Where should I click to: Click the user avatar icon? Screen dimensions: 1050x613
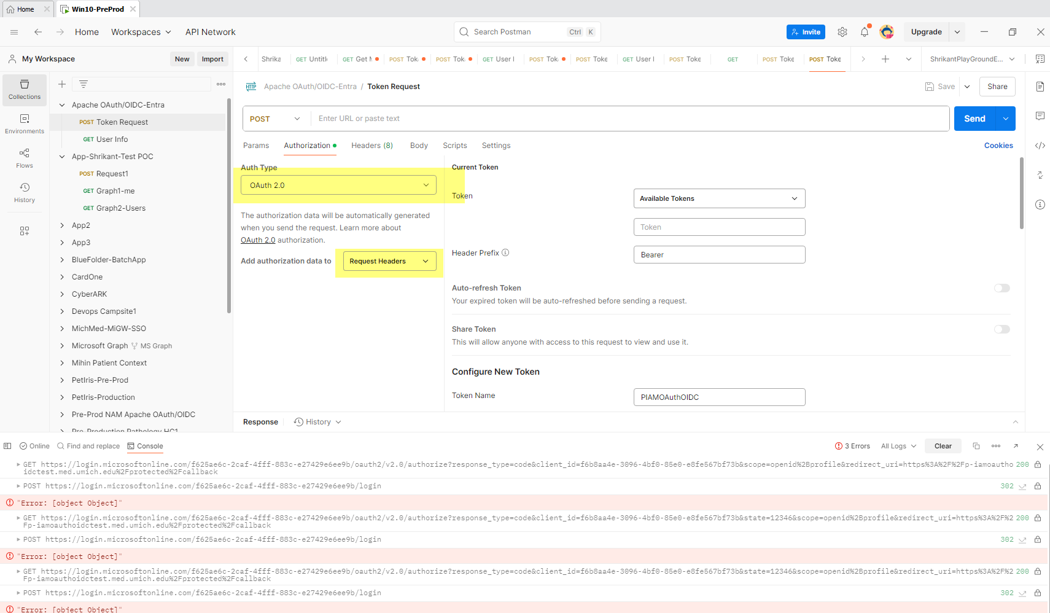pos(887,32)
